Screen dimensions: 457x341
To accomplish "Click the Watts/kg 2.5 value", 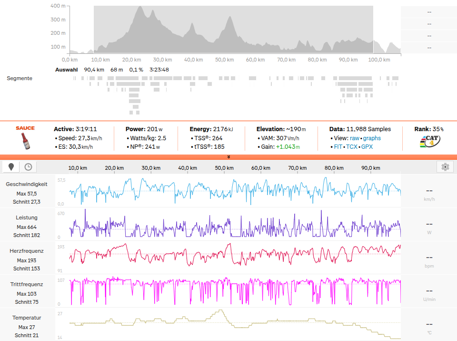I will pos(162,138).
